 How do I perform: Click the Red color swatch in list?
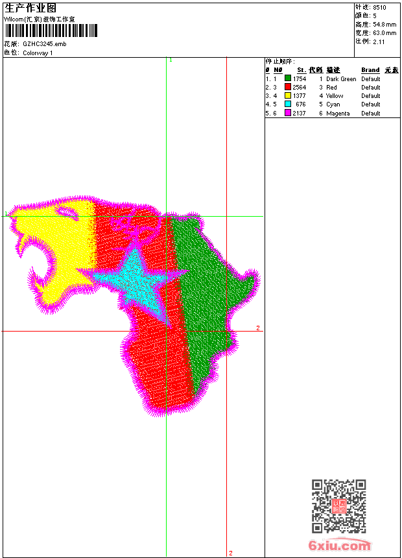[x=288, y=87]
